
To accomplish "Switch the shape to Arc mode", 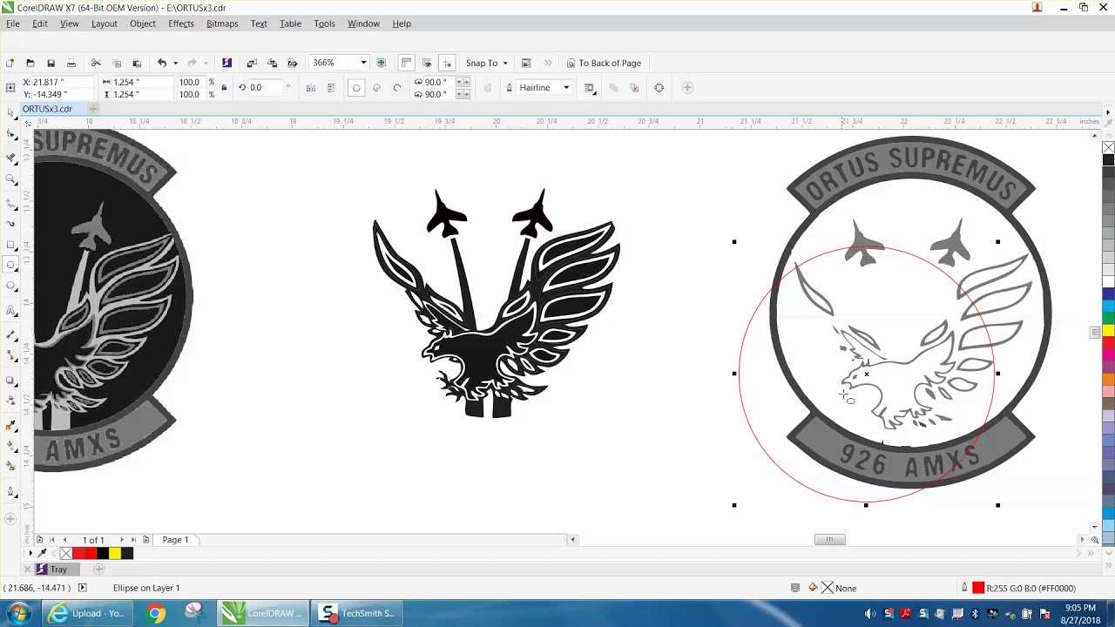I will click(397, 87).
